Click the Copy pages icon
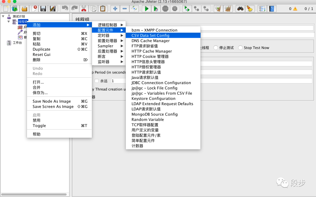Viewport: 316px width, 197px height. [x=93, y=9]
